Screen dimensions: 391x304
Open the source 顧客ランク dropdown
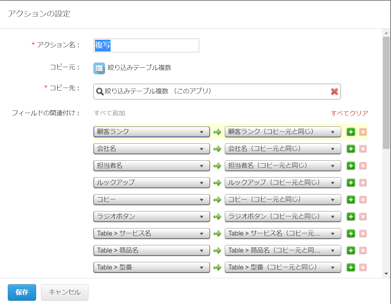[x=152, y=132]
